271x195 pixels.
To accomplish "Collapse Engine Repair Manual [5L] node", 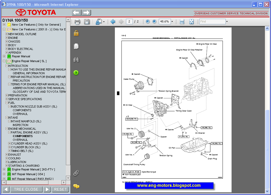I will coord(4,61).
